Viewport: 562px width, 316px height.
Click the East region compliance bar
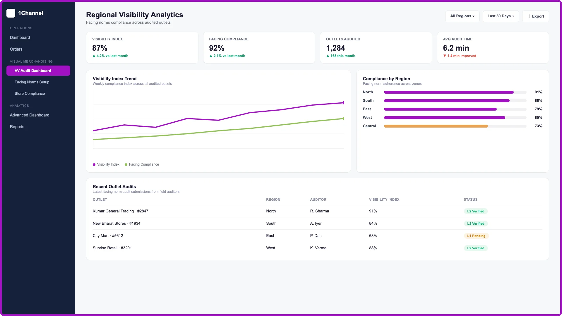click(455, 109)
